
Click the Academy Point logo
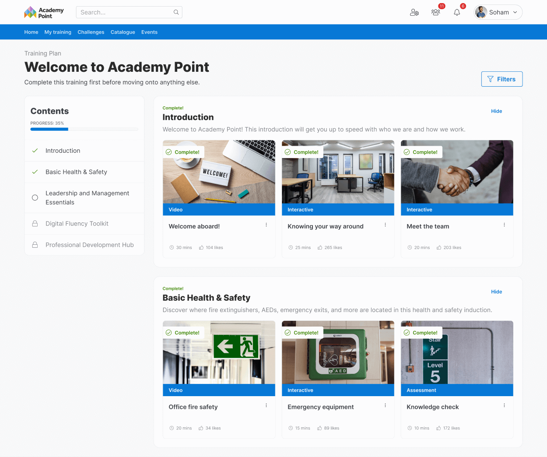click(x=44, y=12)
